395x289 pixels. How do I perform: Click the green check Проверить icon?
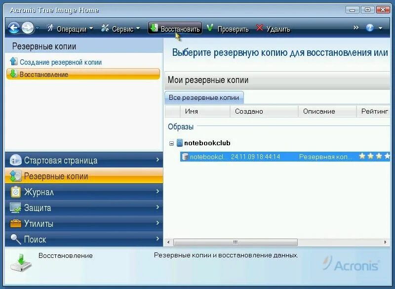210,28
